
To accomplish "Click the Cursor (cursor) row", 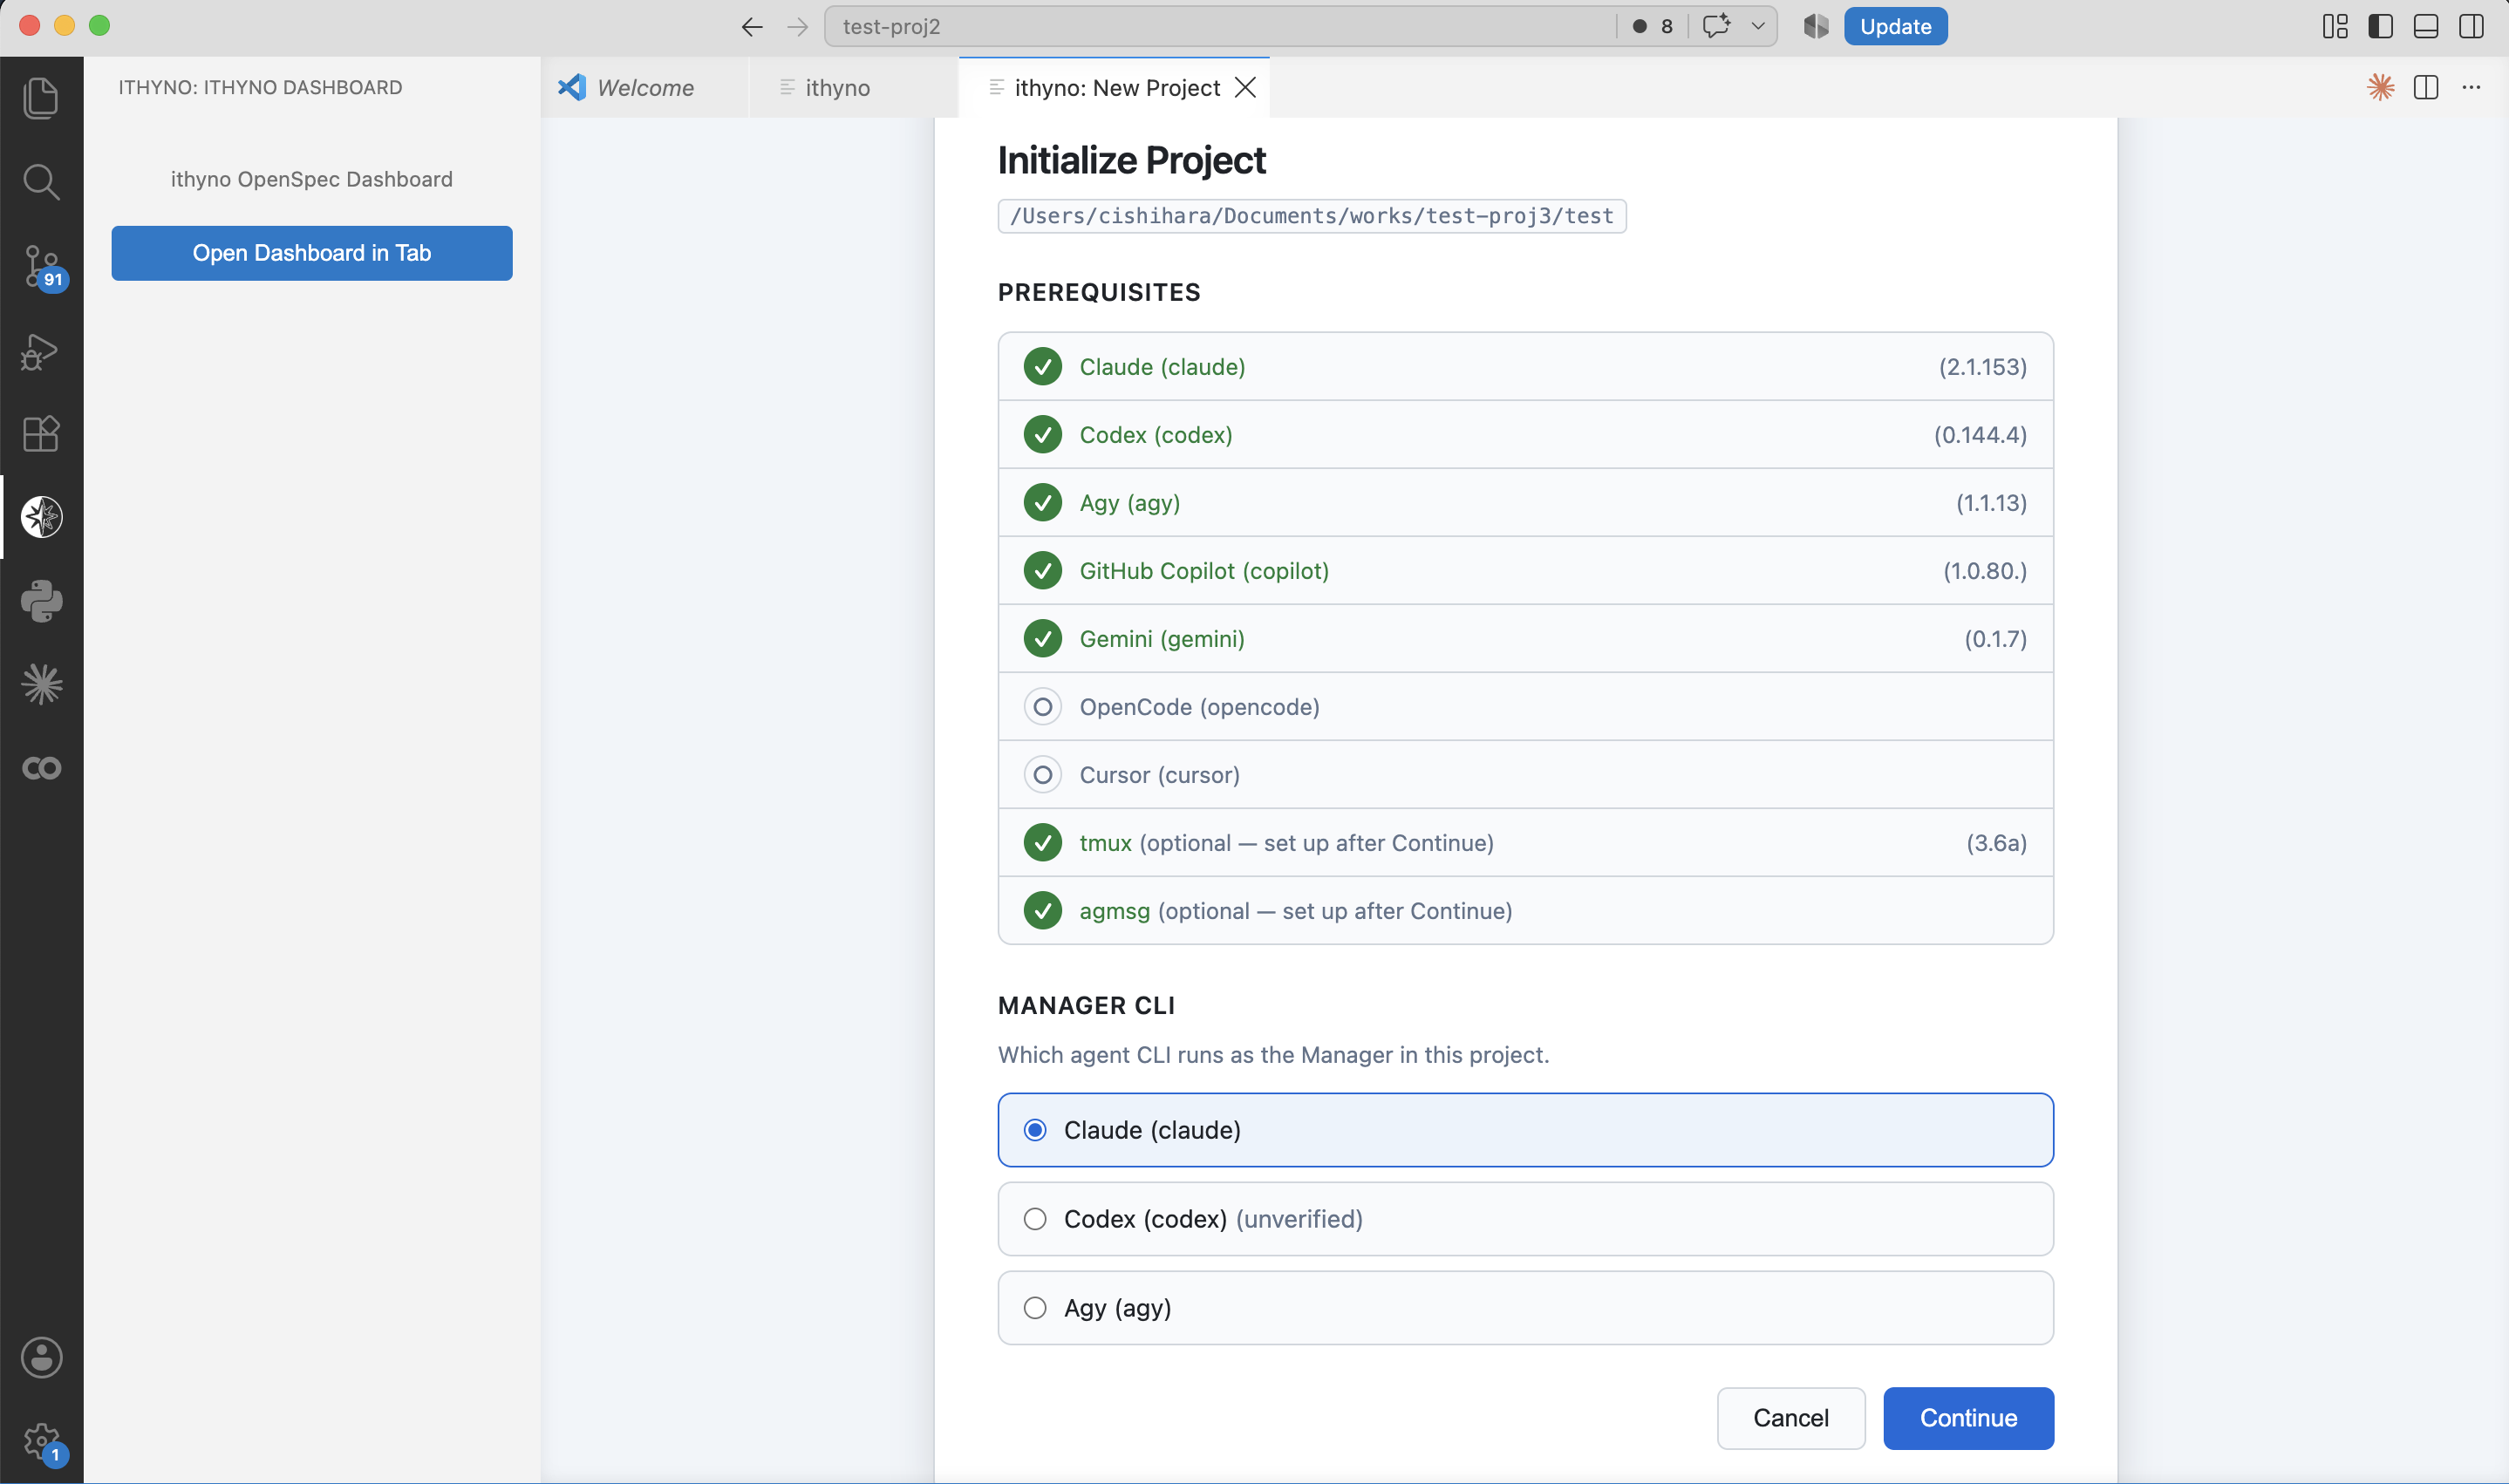I will [x=1525, y=775].
